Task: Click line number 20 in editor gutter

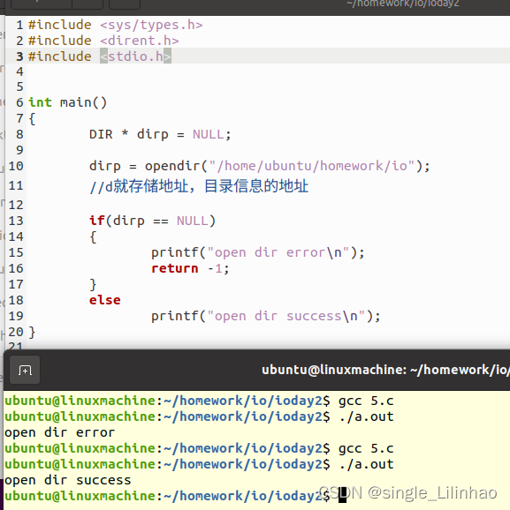Action: click(16, 332)
